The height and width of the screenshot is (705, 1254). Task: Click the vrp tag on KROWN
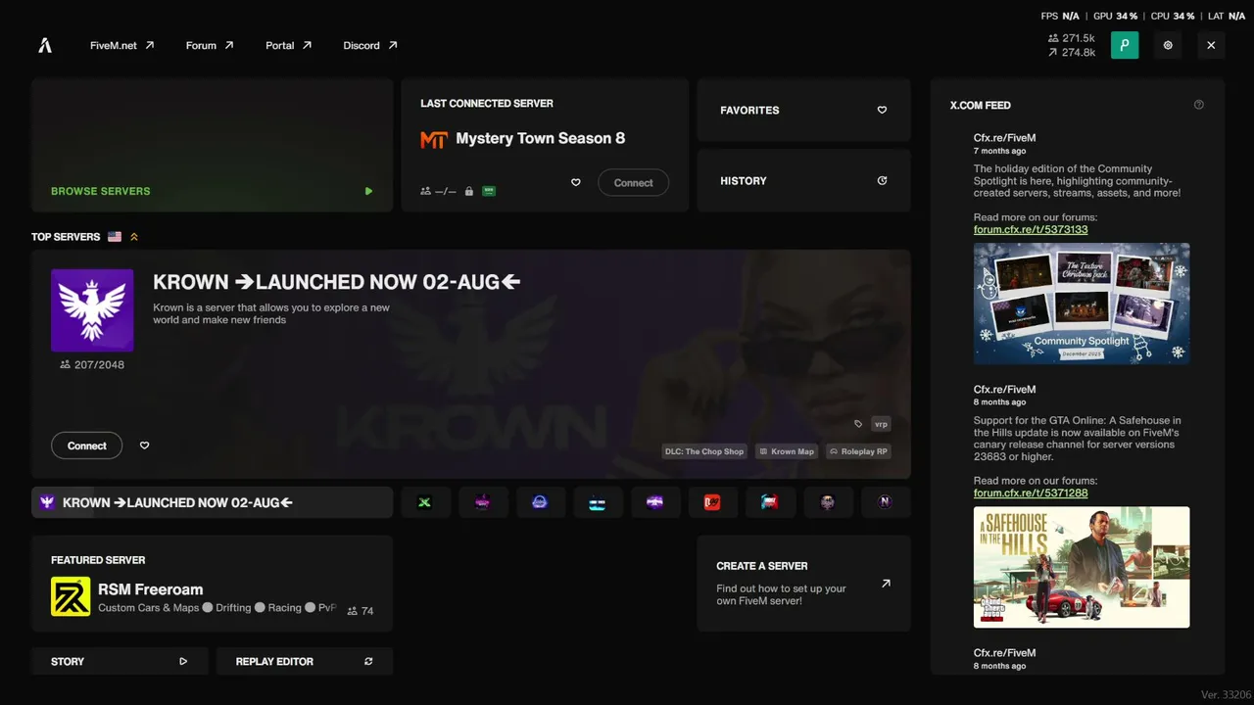coord(881,424)
